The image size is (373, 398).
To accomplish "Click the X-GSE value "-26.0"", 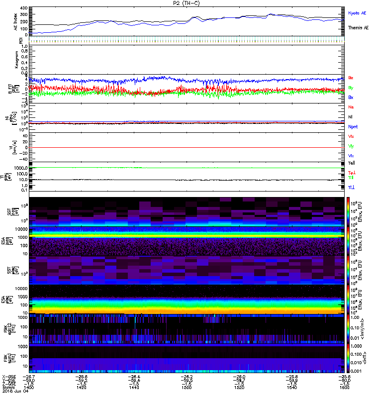I will (x=239, y=377).
